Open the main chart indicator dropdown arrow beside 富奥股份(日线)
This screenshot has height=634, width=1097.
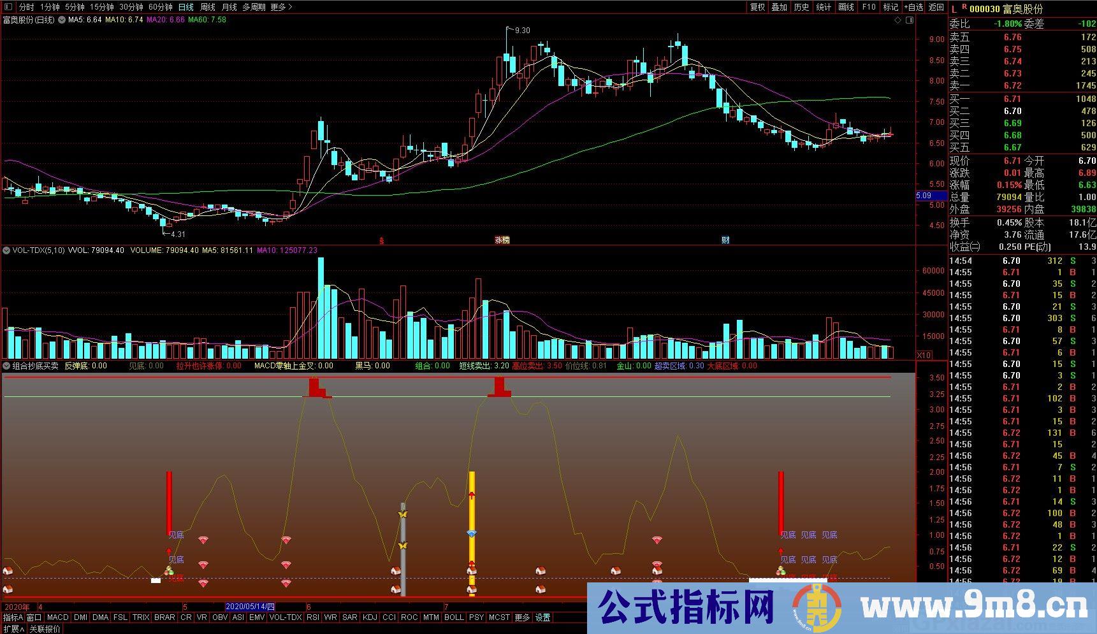[x=62, y=20]
